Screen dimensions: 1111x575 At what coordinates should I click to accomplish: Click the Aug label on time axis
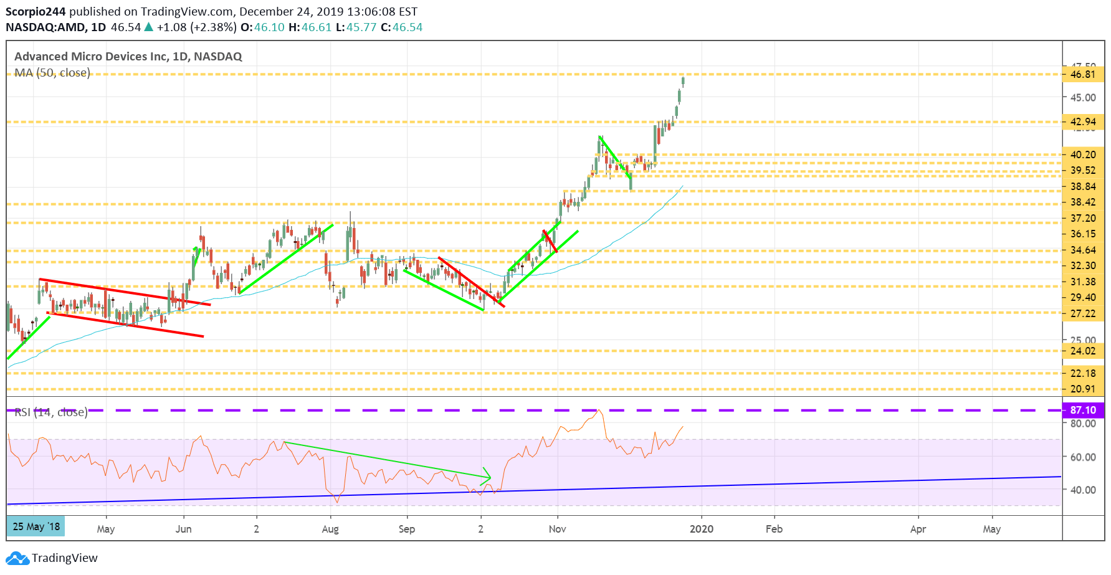pos(330,529)
